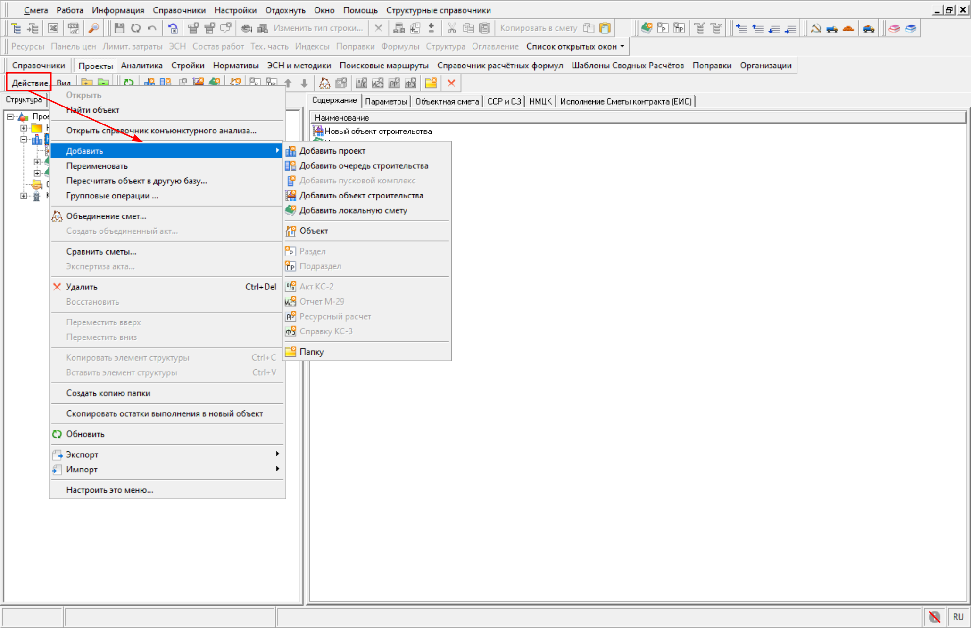The width and height of the screenshot is (971, 628).
Task: Click the scissors Cut icon
Action: coord(452,28)
